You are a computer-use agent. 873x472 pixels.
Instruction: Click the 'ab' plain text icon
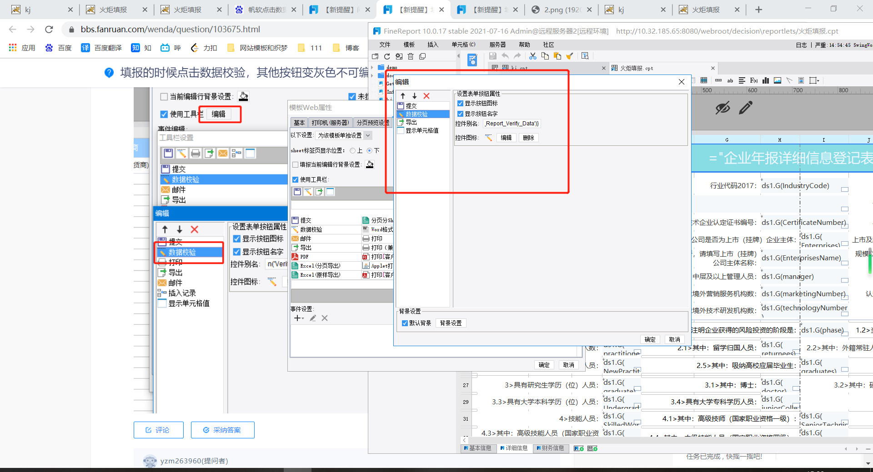pos(730,80)
